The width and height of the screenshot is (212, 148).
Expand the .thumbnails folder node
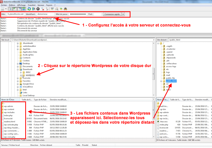coord(18,43)
